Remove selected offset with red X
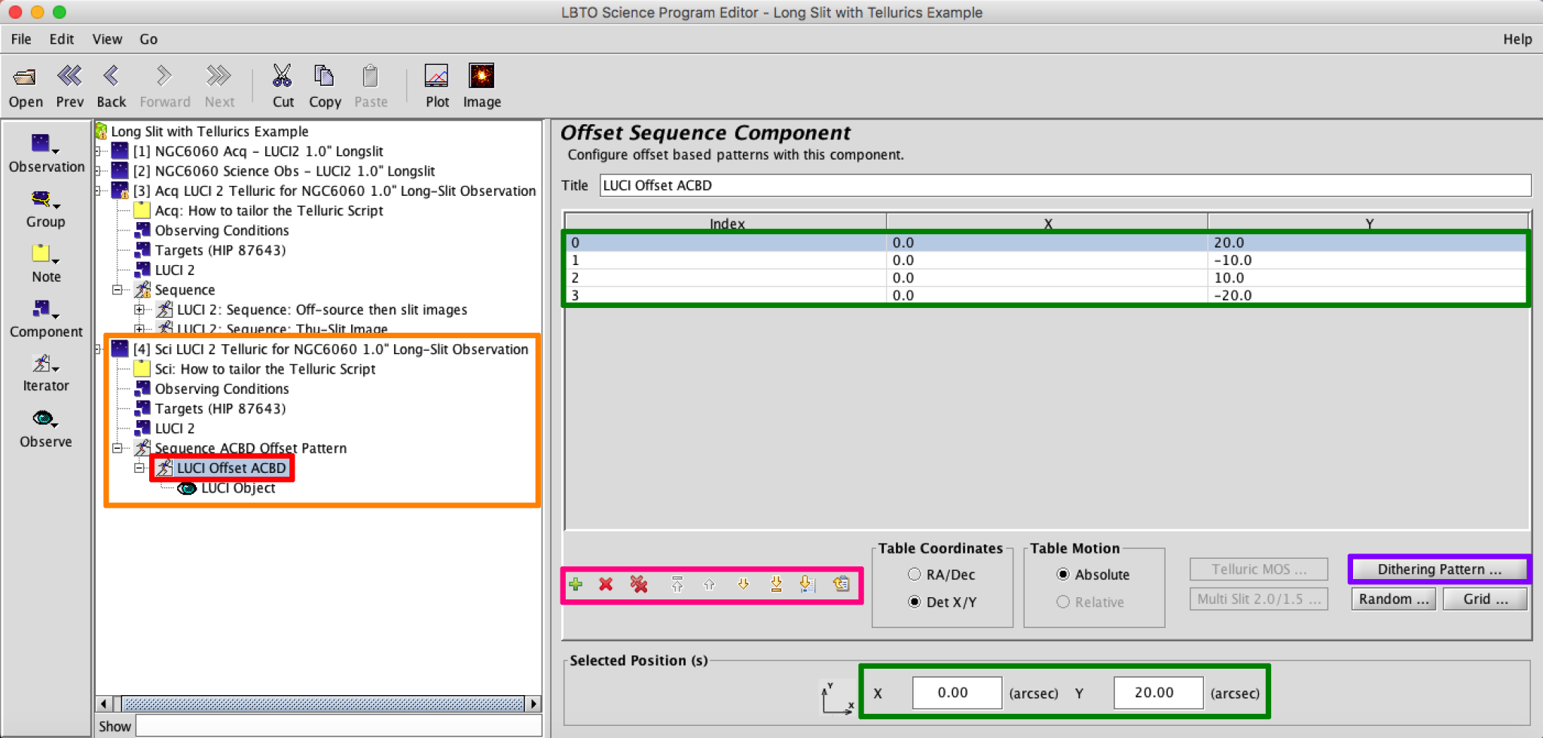The height and width of the screenshot is (738, 1543). pos(606,584)
